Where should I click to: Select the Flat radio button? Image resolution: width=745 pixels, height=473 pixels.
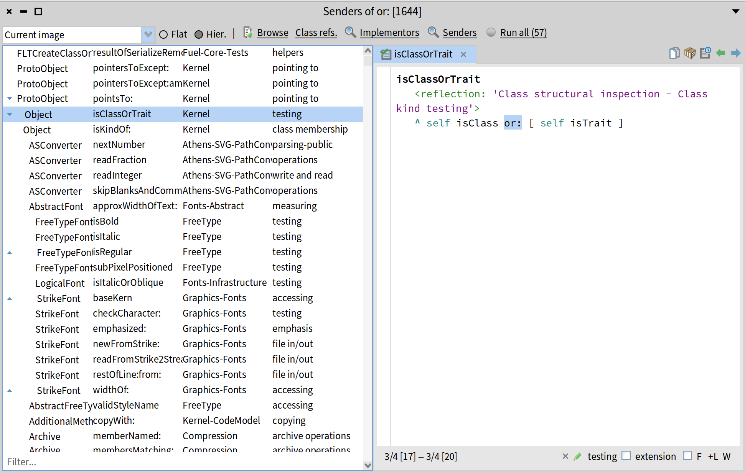(x=163, y=34)
